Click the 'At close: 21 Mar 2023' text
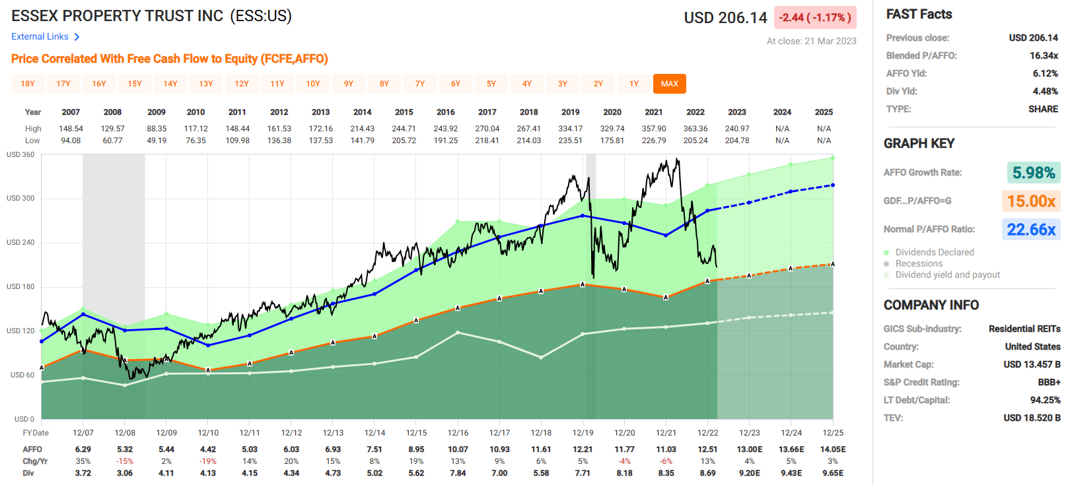The height and width of the screenshot is (485, 1070). [812, 41]
